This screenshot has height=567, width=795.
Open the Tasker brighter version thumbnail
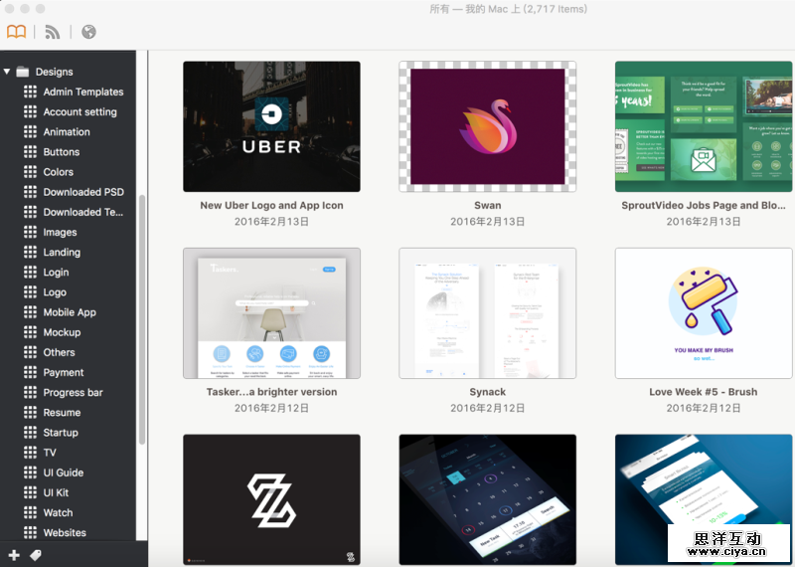[x=271, y=313]
